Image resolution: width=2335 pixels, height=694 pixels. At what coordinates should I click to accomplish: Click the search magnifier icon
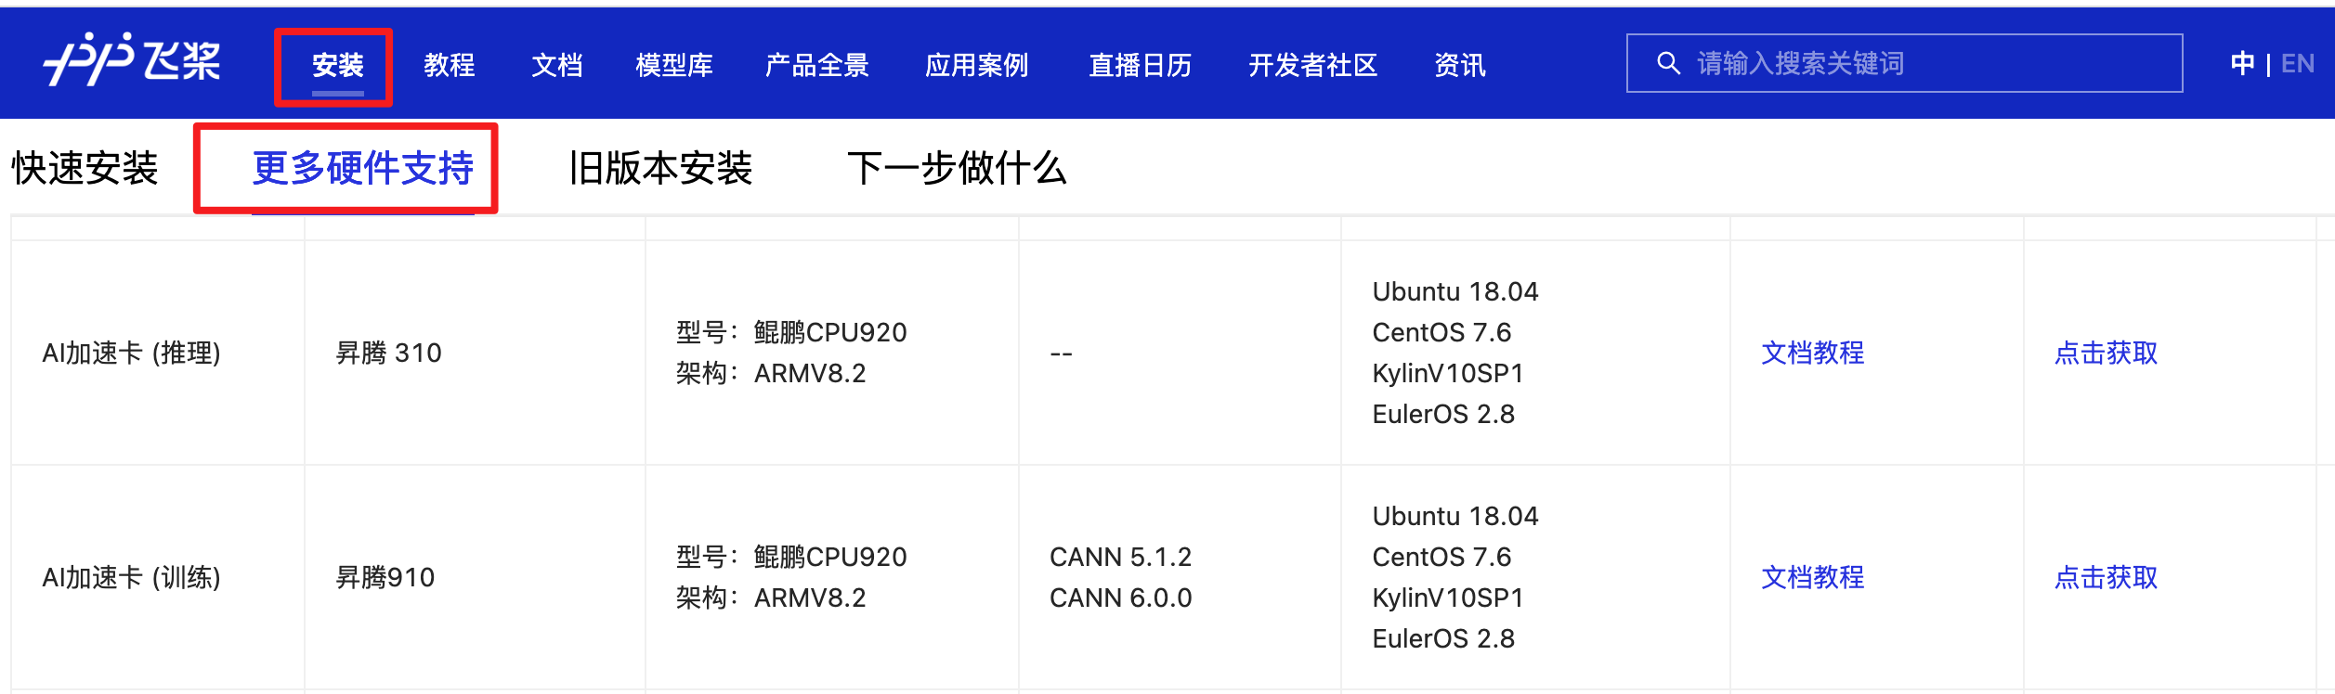point(1667,62)
